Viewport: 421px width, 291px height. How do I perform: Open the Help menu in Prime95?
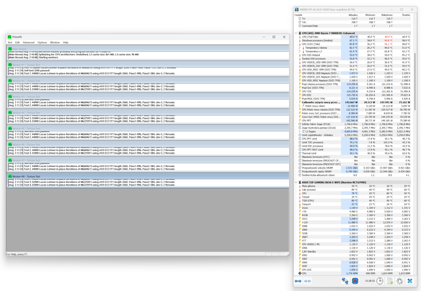click(66, 42)
